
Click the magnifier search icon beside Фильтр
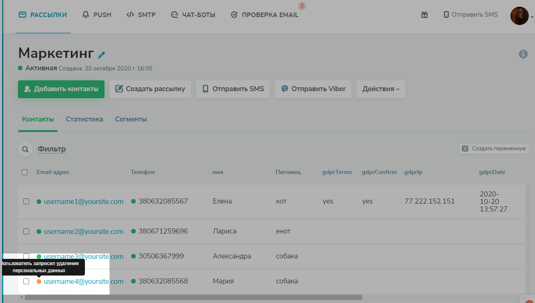(x=25, y=149)
